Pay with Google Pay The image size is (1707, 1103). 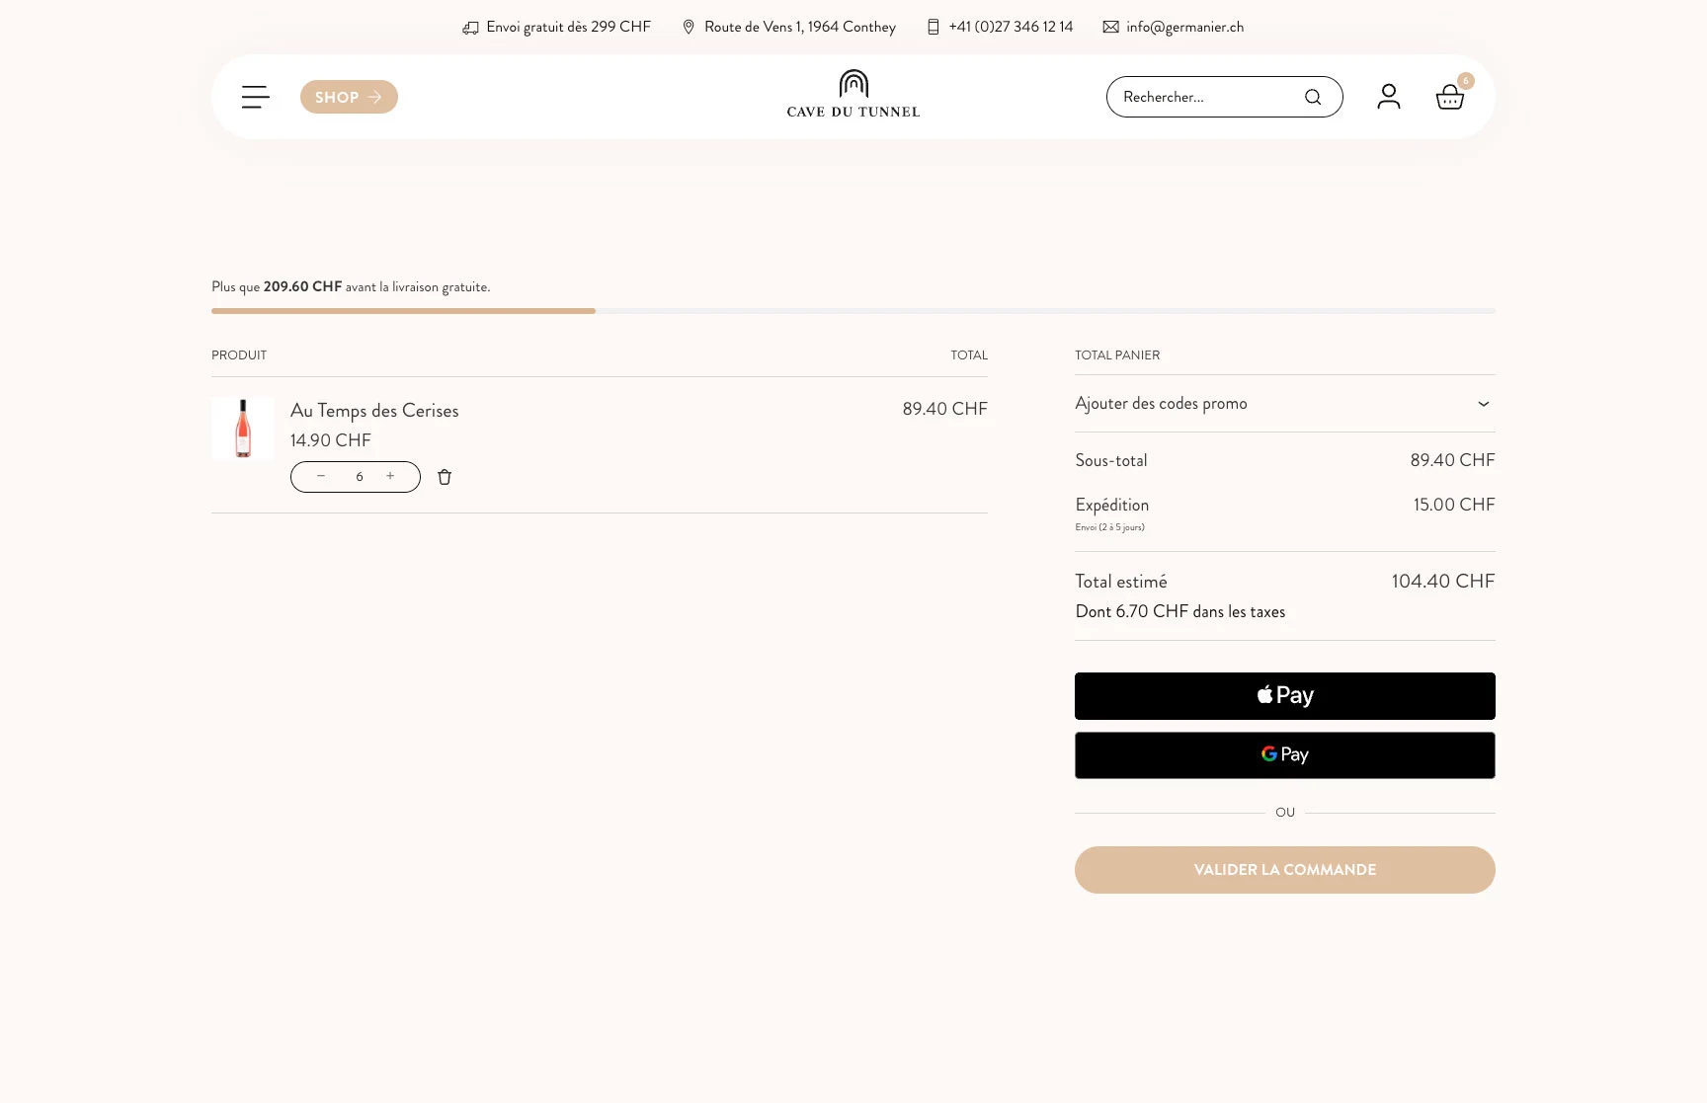(1285, 755)
